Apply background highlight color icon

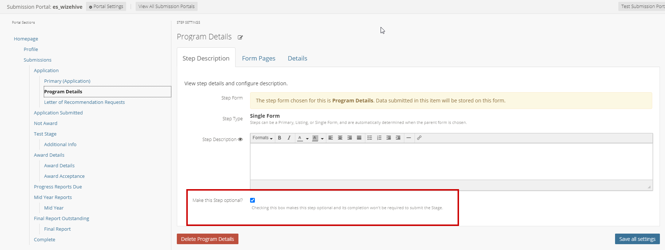pyautogui.click(x=315, y=138)
